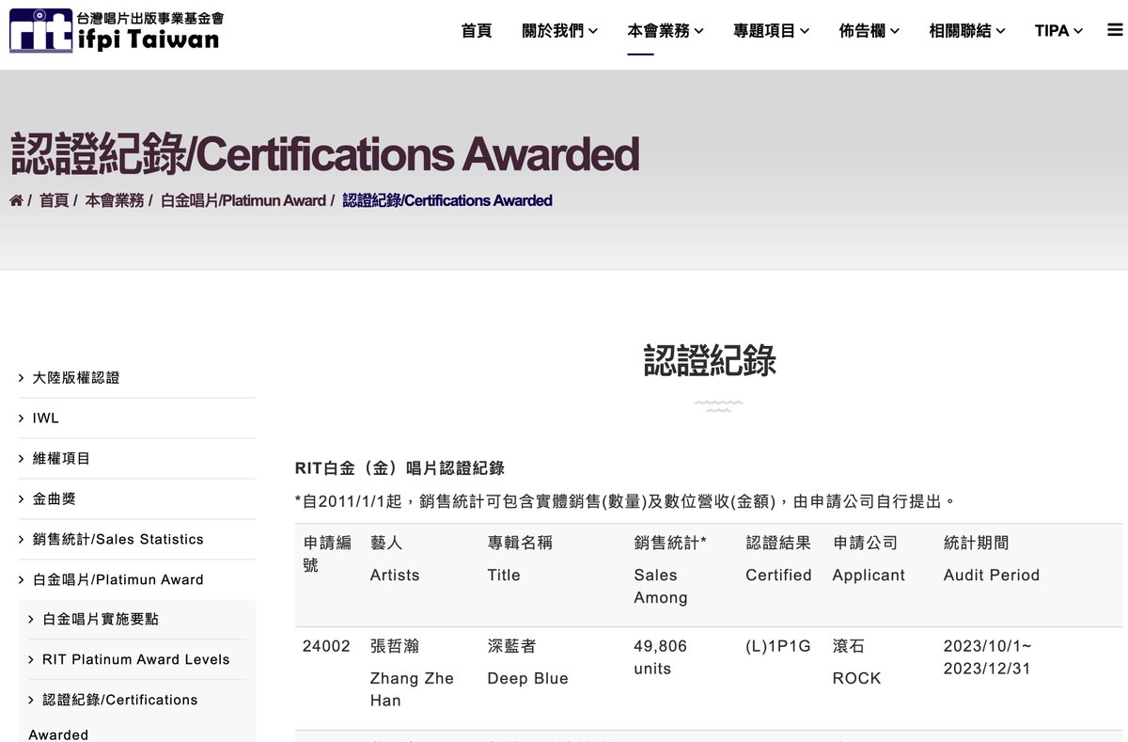Click the 藝人 Artists column header

395,560
